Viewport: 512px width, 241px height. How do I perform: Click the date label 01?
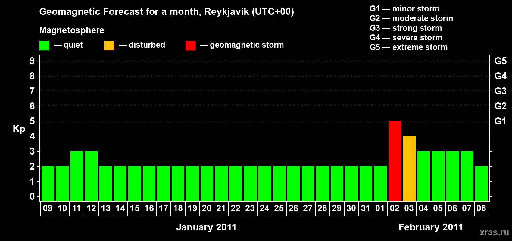[x=380, y=208]
